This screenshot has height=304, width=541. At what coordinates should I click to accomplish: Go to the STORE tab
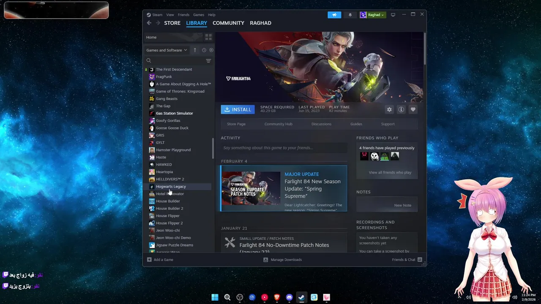coord(172,23)
